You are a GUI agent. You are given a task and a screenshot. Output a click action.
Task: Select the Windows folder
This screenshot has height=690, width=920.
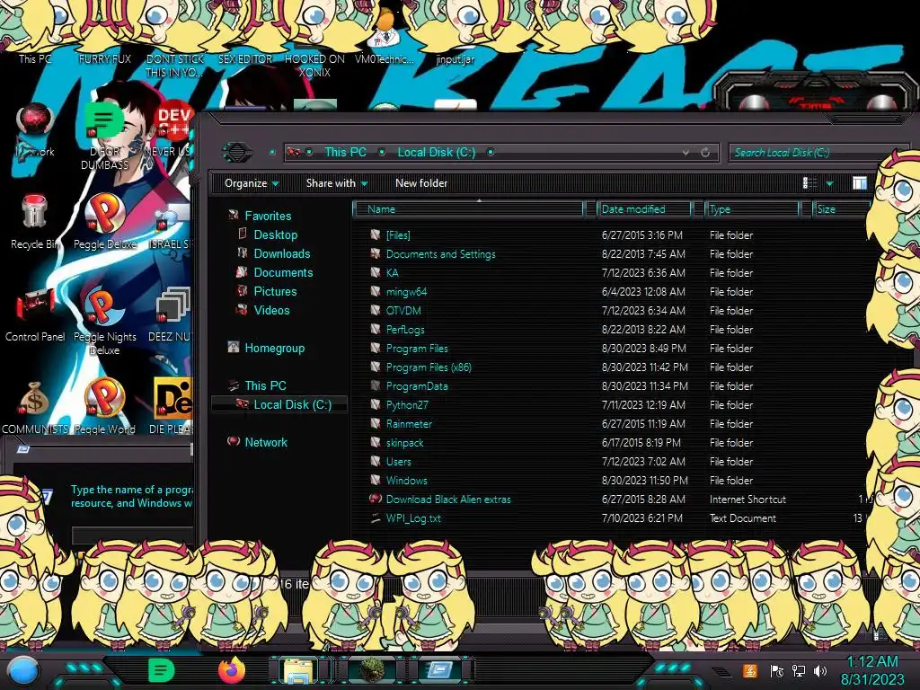[407, 481]
